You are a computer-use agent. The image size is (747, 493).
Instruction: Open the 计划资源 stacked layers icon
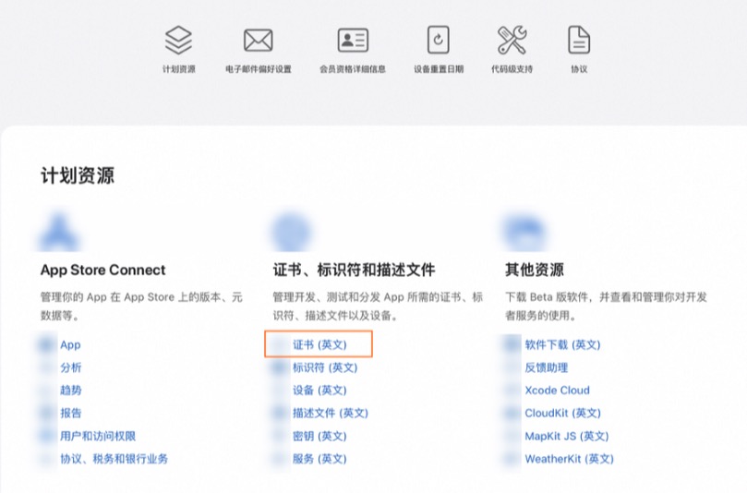pos(178,40)
